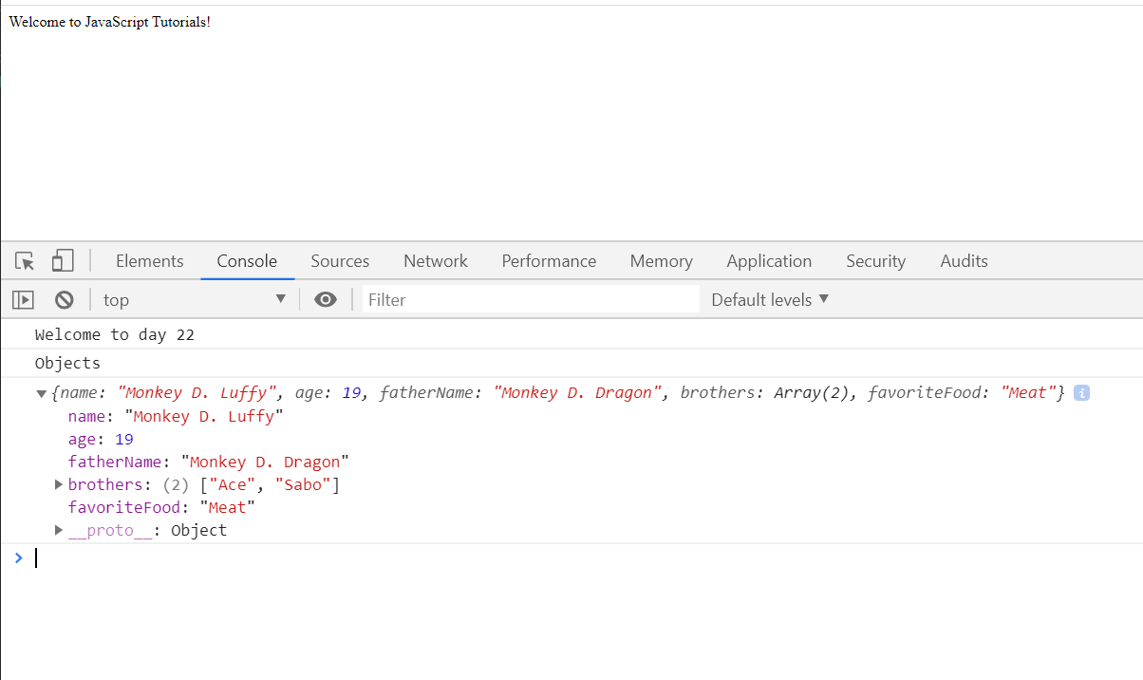Open the Network tab

436,261
